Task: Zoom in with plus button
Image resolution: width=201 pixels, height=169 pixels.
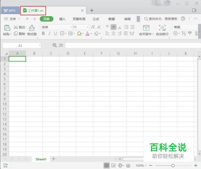Action: click(x=195, y=166)
